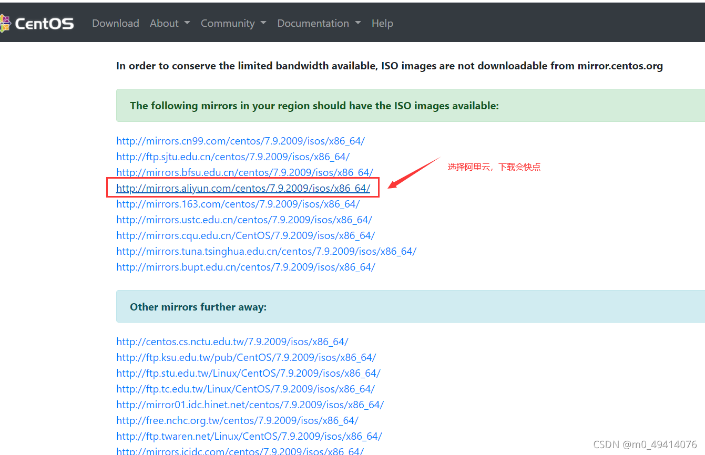Open the mirrors.163.com mirror link
Image resolution: width=705 pixels, height=455 pixels.
(238, 204)
